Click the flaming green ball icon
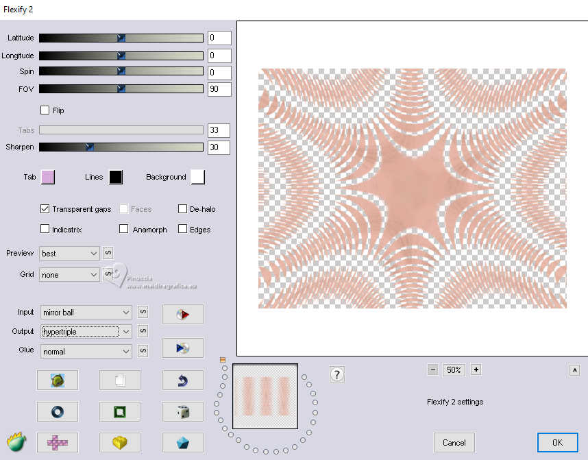Screen dimensions: 588x460 (16, 441)
